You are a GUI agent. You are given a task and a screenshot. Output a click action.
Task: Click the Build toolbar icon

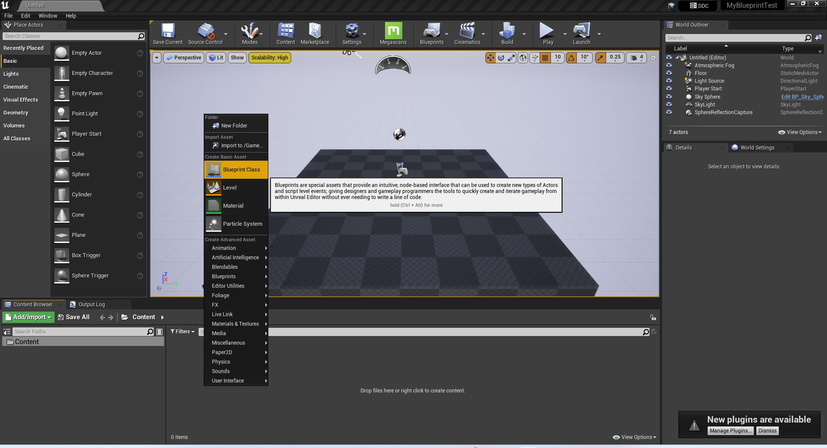pos(507,34)
